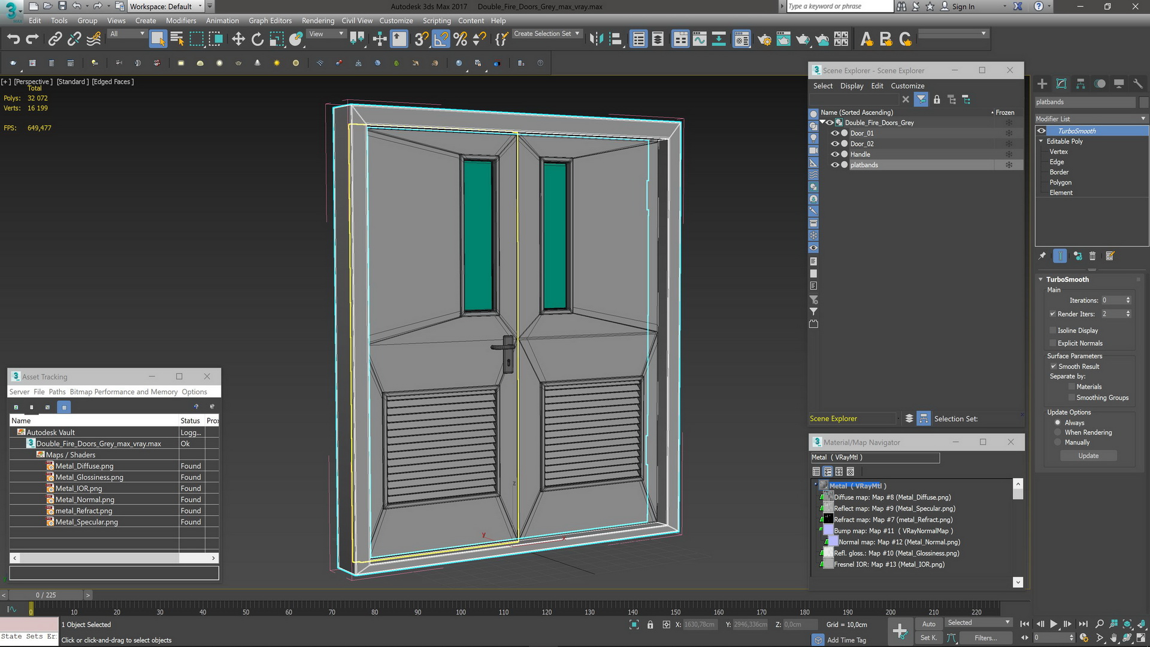Image resolution: width=1150 pixels, height=647 pixels.
Task: Activate the Select Object tool
Action: point(158,40)
